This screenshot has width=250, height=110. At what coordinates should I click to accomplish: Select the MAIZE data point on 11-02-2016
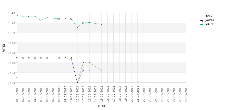tap(77, 27)
